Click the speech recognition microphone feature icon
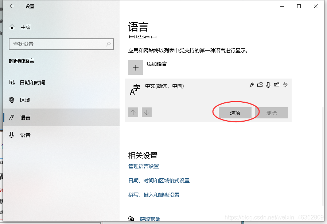This screenshot has height=224, width=327. coord(268,85)
